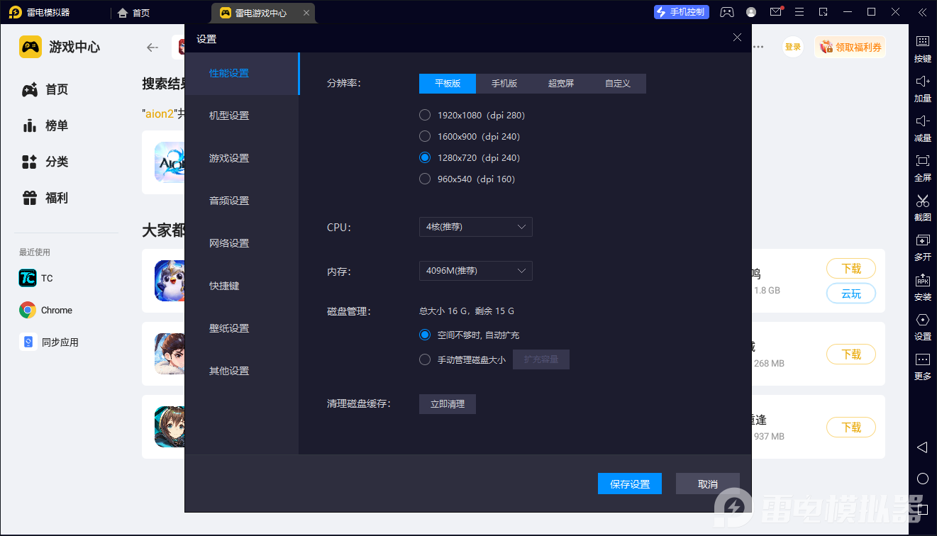Save settings with the 保存设置 button
The image size is (937, 536).
[x=629, y=483]
